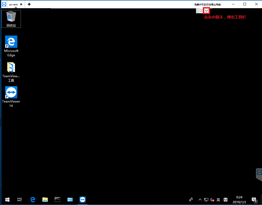Open Control Panel item on remote taskbar
This screenshot has width=262, height=205.
coord(70,199)
